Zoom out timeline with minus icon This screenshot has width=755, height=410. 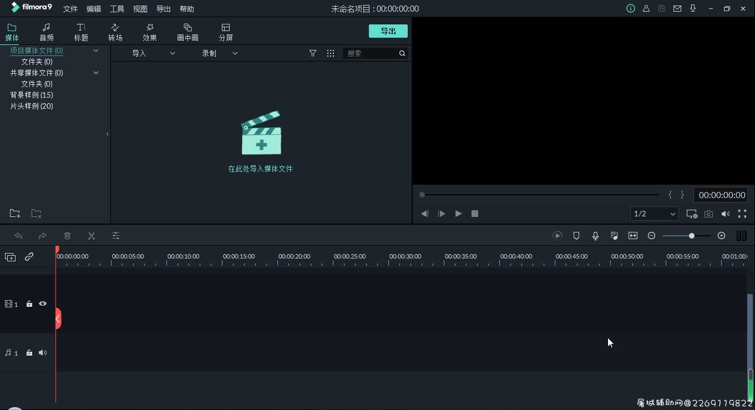click(652, 236)
